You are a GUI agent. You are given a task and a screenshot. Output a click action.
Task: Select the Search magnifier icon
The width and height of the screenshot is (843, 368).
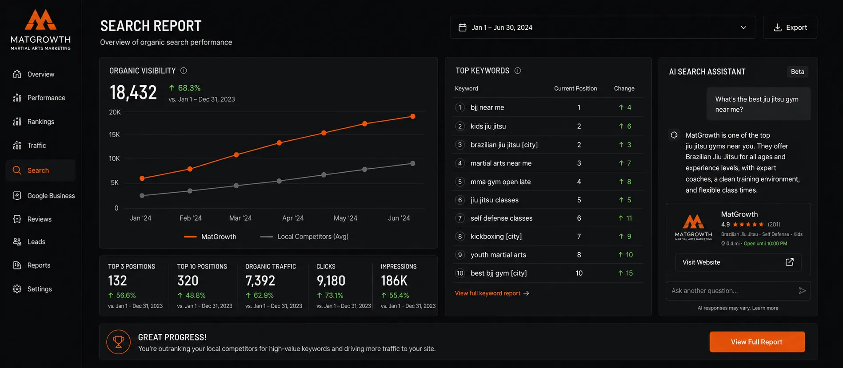(x=17, y=170)
